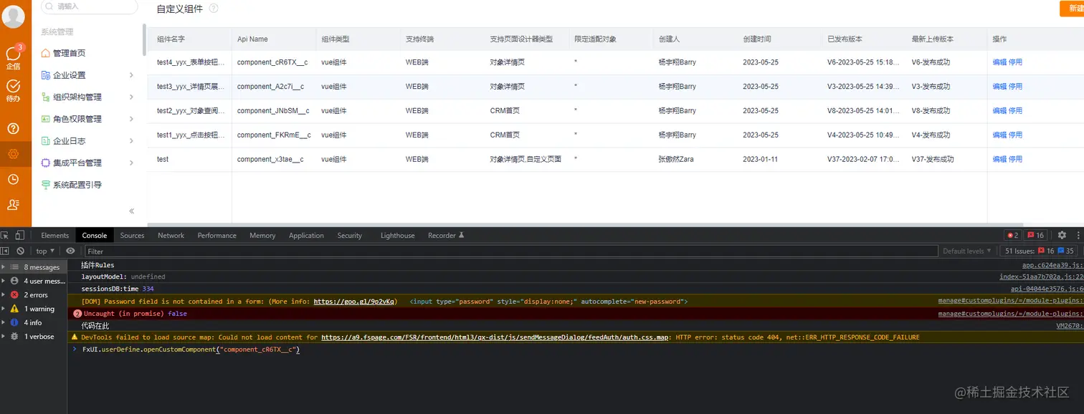
Task: Switch to the Network tab
Action: 171,235
